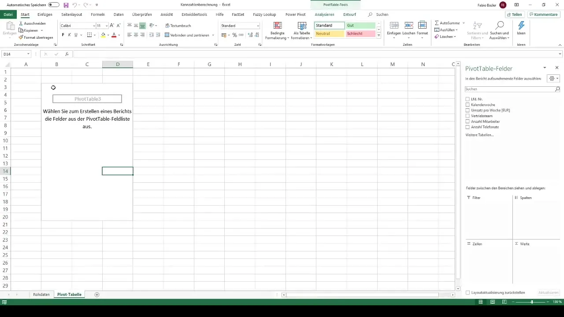Switch to Einfügen ribbon tab
Screen dimensions: 564x317
pos(45,15)
